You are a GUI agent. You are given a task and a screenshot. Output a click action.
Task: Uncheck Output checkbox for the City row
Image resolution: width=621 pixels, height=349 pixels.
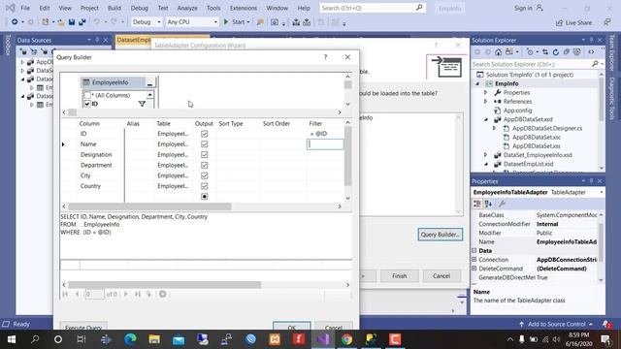pyautogui.click(x=205, y=175)
